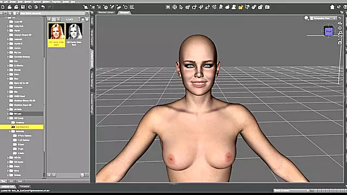Select the Universal tool circle icon
Viewport: 347px width, 195px height.
coord(175,7)
